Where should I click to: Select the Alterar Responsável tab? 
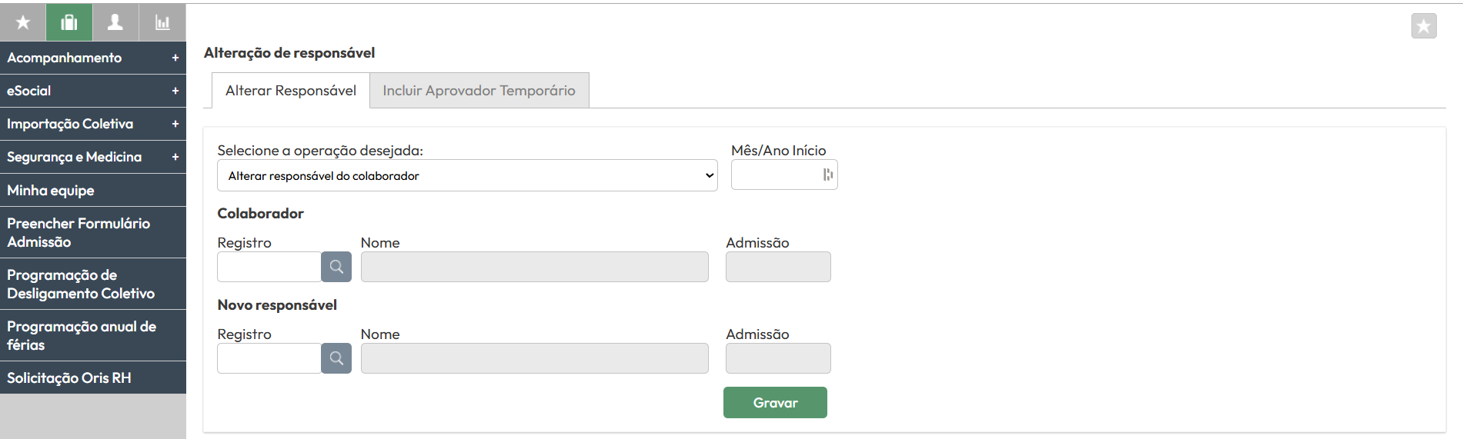pyautogui.click(x=291, y=91)
